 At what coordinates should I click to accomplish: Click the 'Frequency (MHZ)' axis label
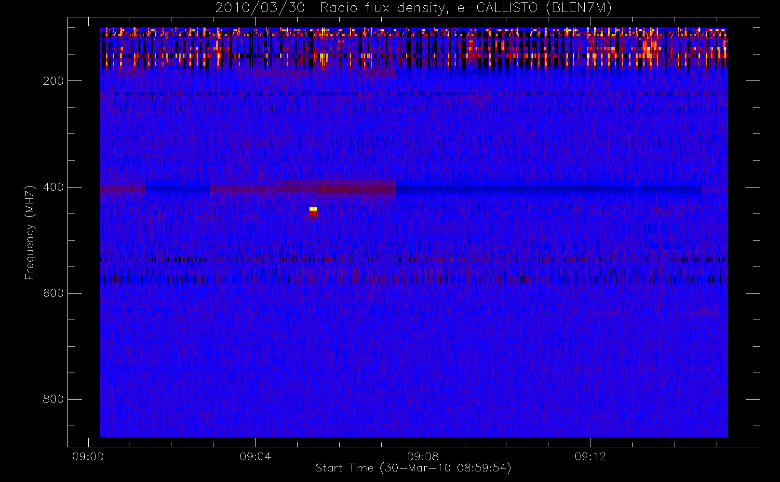click(30, 232)
